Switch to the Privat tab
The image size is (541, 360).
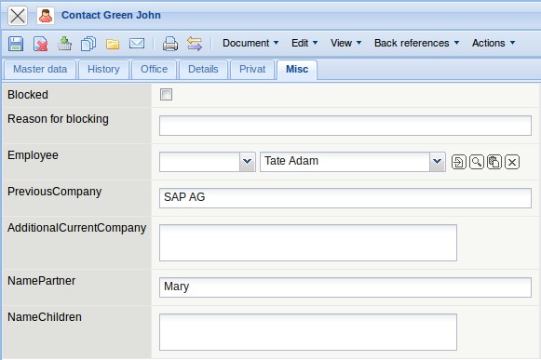(252, 70)
